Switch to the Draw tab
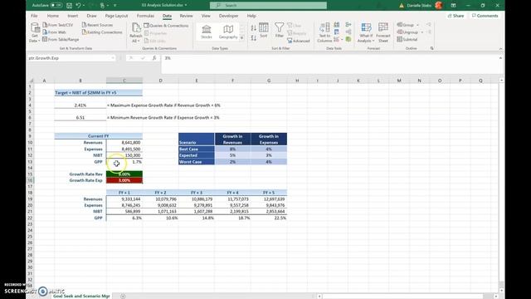 [91, 16]
